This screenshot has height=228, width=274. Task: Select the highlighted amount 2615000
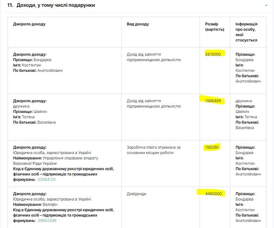click(x=213, y=54)
